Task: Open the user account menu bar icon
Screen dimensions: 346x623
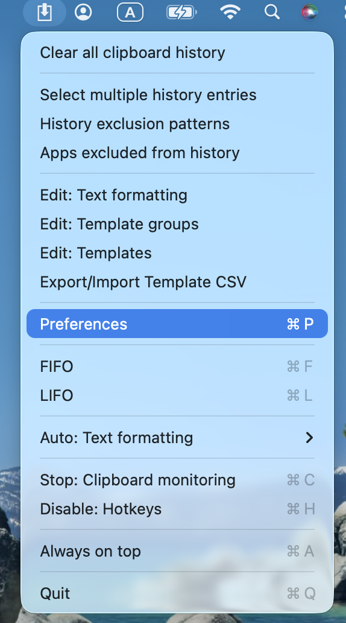Action: tap(83, 12)
